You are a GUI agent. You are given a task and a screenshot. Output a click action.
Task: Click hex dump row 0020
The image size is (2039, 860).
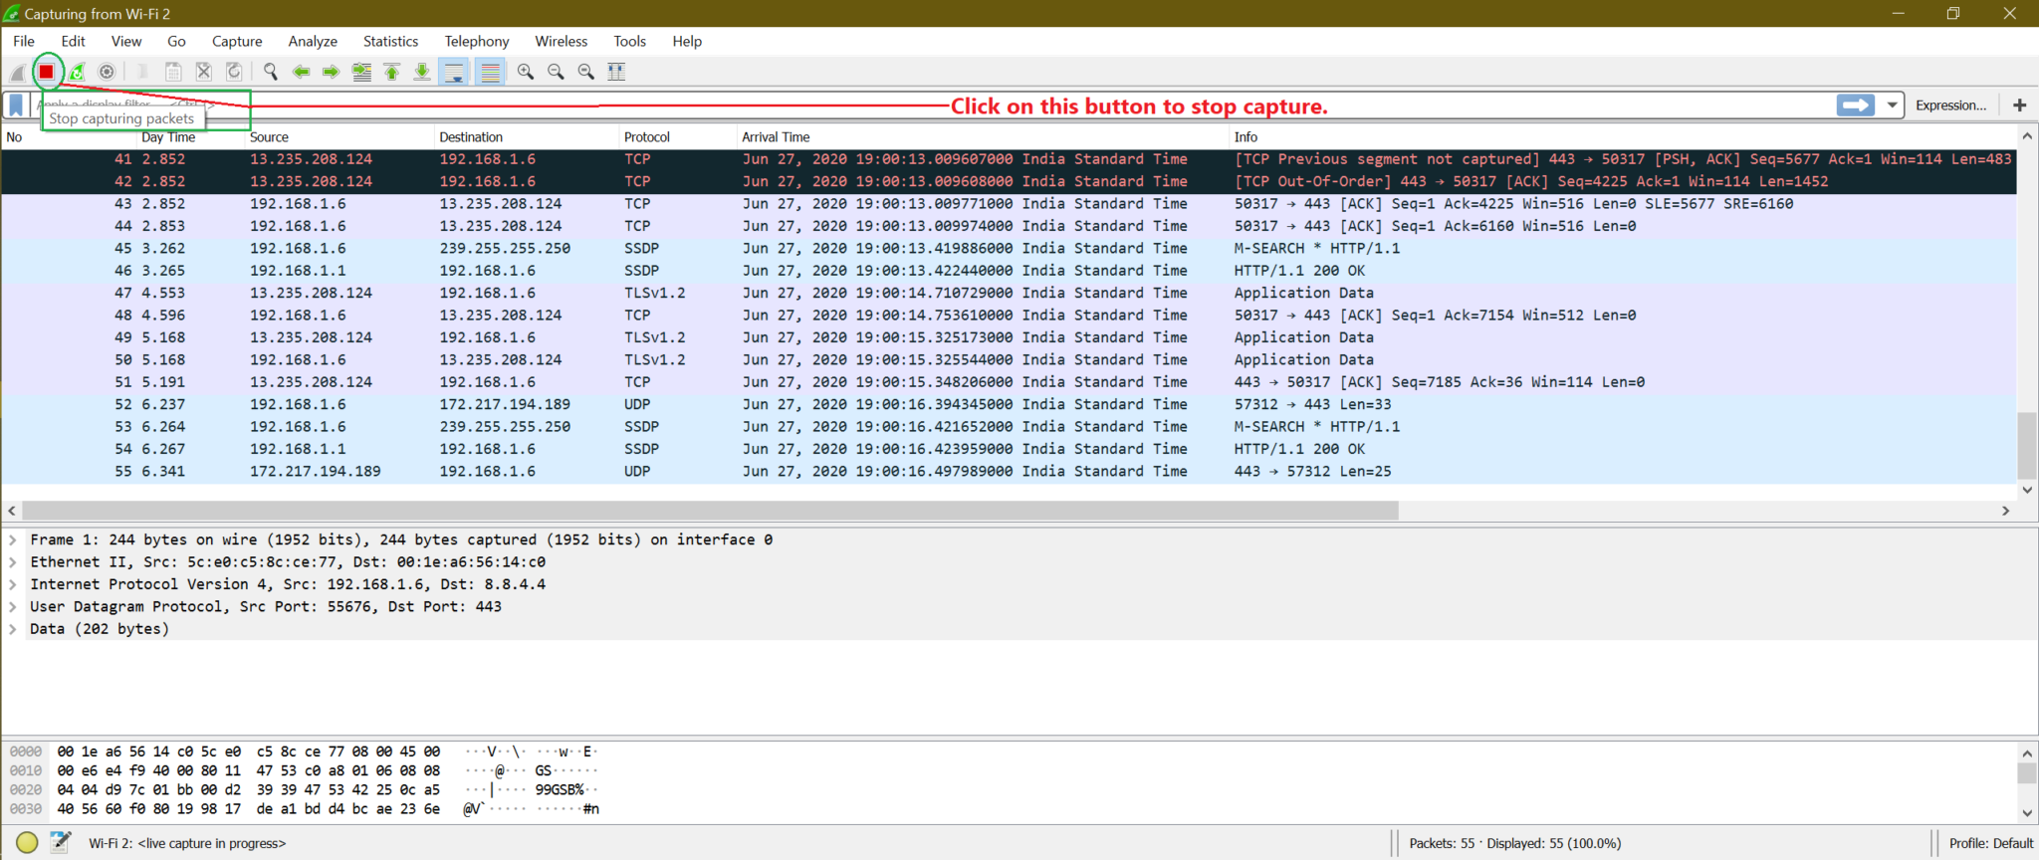[x=305, y=790]
